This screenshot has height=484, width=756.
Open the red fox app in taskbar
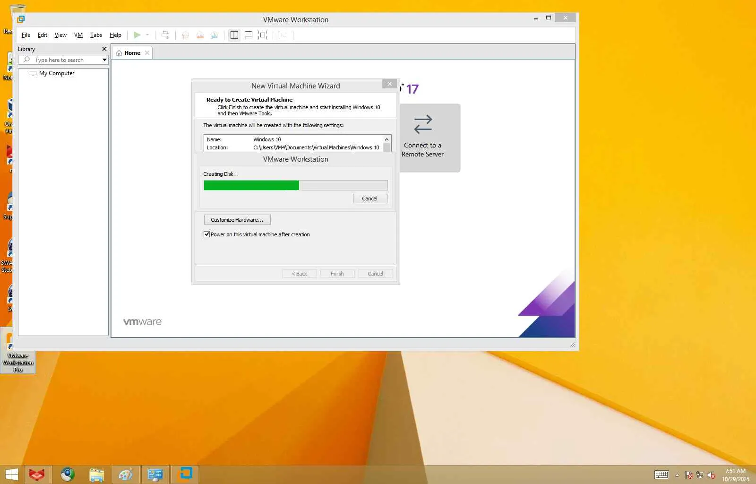[x=37, y=475]
